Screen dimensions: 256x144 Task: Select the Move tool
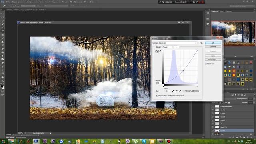2,14
